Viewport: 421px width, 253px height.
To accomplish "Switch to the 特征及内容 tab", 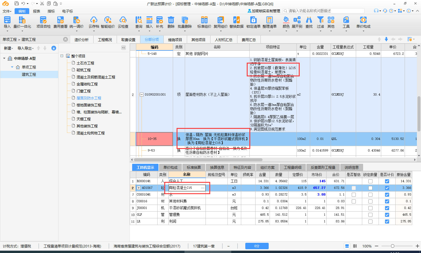I will click(x=242, y=167).
